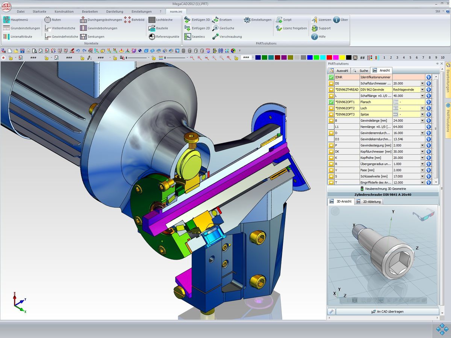This screenshot has width=451, height=338.
Task: Open the Script command
Action: 284,20
